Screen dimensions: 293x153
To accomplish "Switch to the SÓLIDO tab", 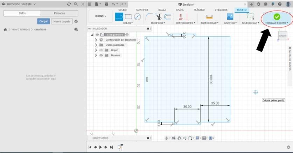I will (123, 10).
